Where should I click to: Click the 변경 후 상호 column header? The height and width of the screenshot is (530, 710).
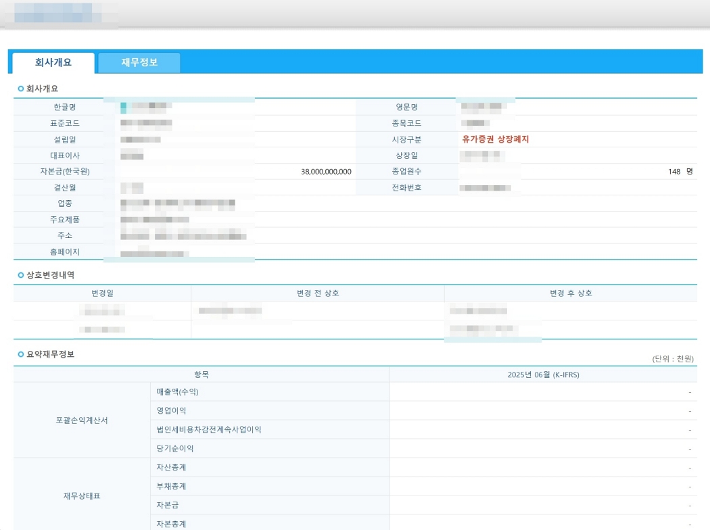(571, 293)
